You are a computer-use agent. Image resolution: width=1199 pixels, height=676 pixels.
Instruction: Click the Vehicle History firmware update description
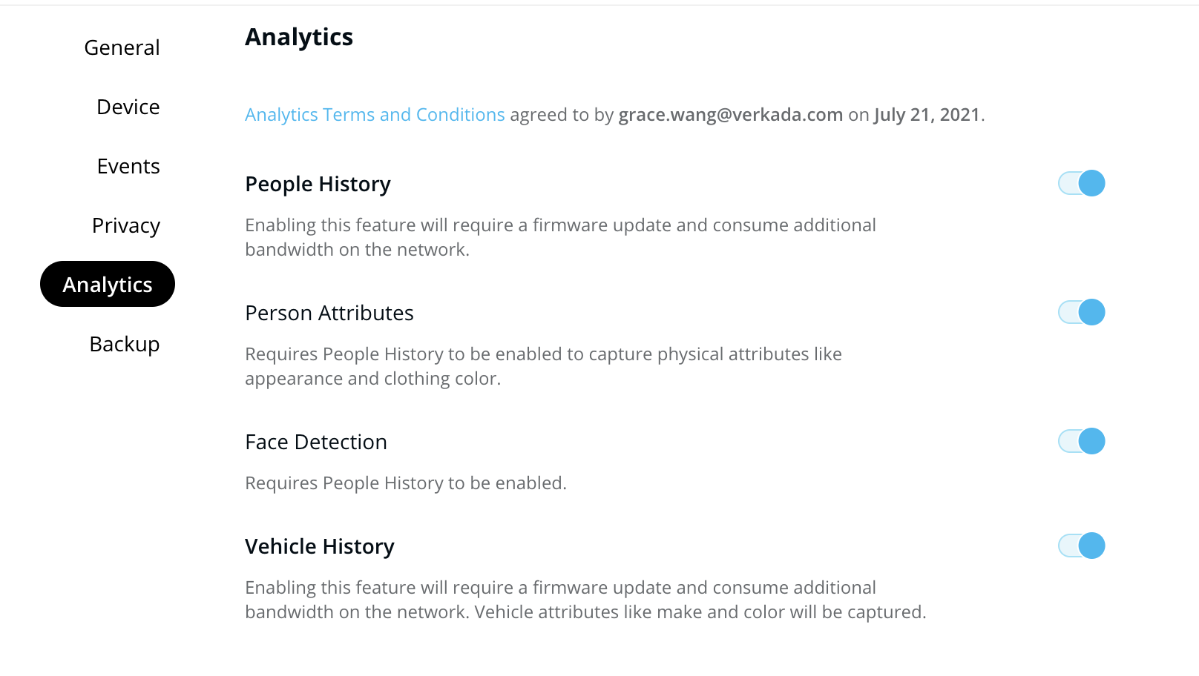click(x=585, y=600)
